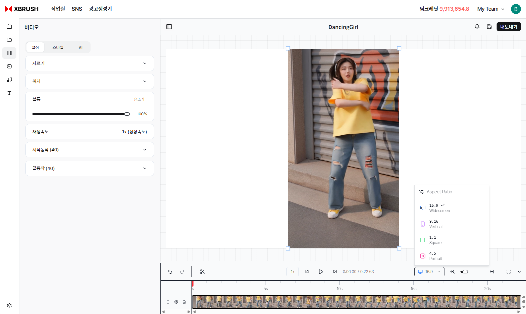
Task: Expand the 시작동작 (40) section
Action: [x=90, y=150]
